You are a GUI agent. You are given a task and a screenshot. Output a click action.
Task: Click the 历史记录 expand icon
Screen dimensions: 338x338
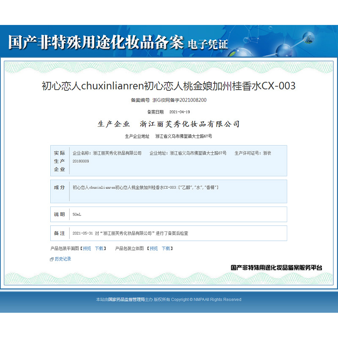click(x=52, y=259)
